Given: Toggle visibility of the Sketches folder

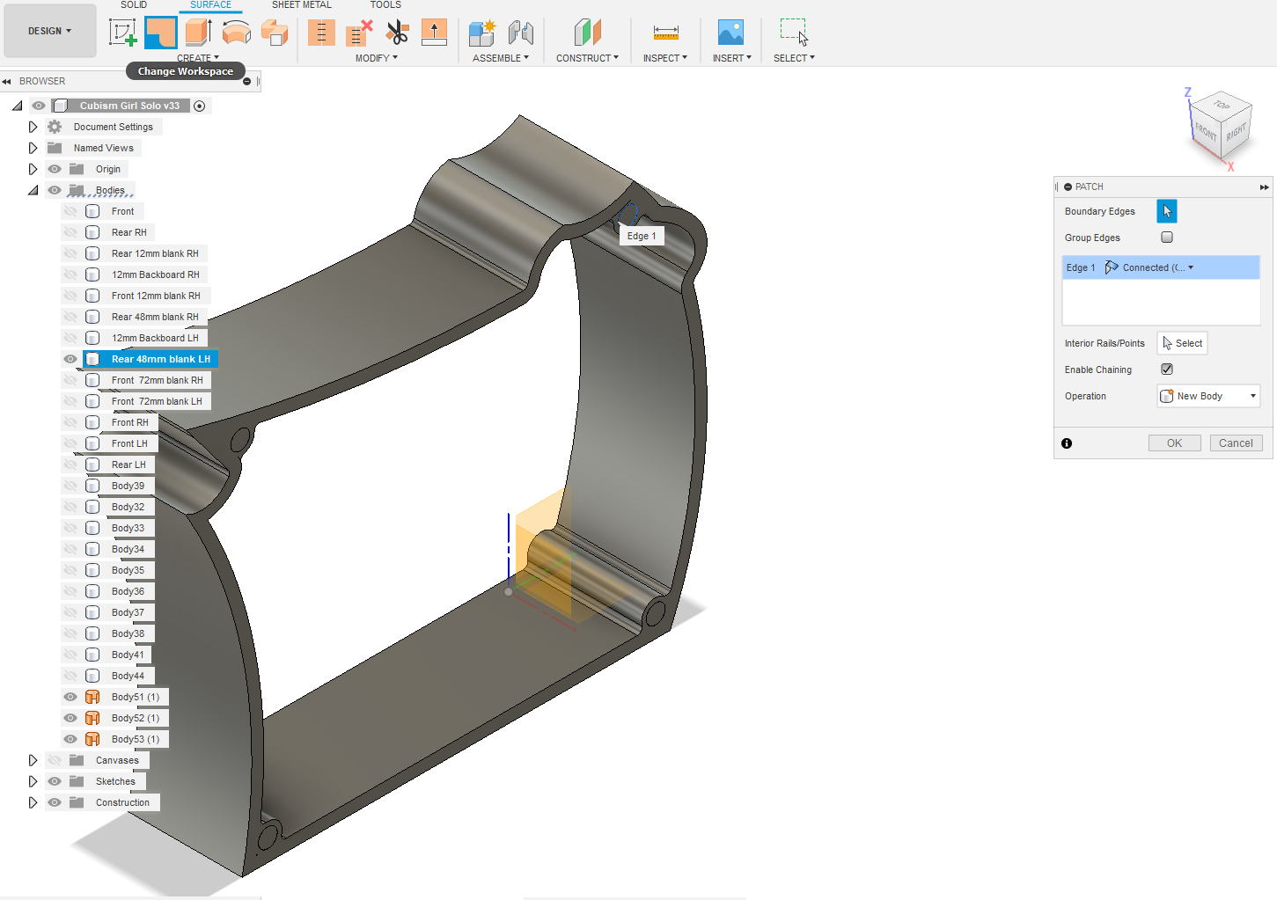Looking at the screenshot, I should (55, 781).
